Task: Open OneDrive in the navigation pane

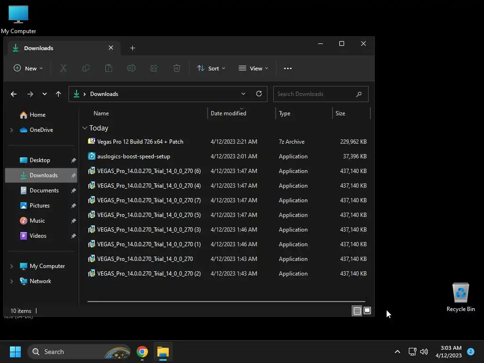Action: tap(41, 130)
